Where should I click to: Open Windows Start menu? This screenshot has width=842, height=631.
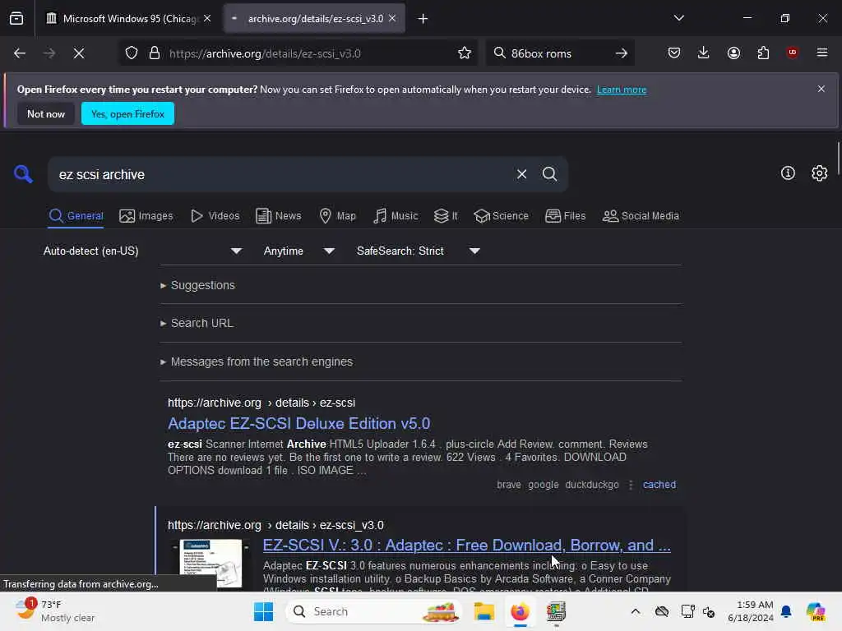(264, 611)
